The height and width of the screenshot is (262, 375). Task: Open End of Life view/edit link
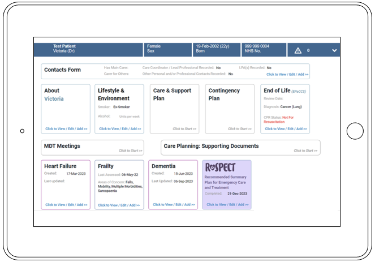286,129
